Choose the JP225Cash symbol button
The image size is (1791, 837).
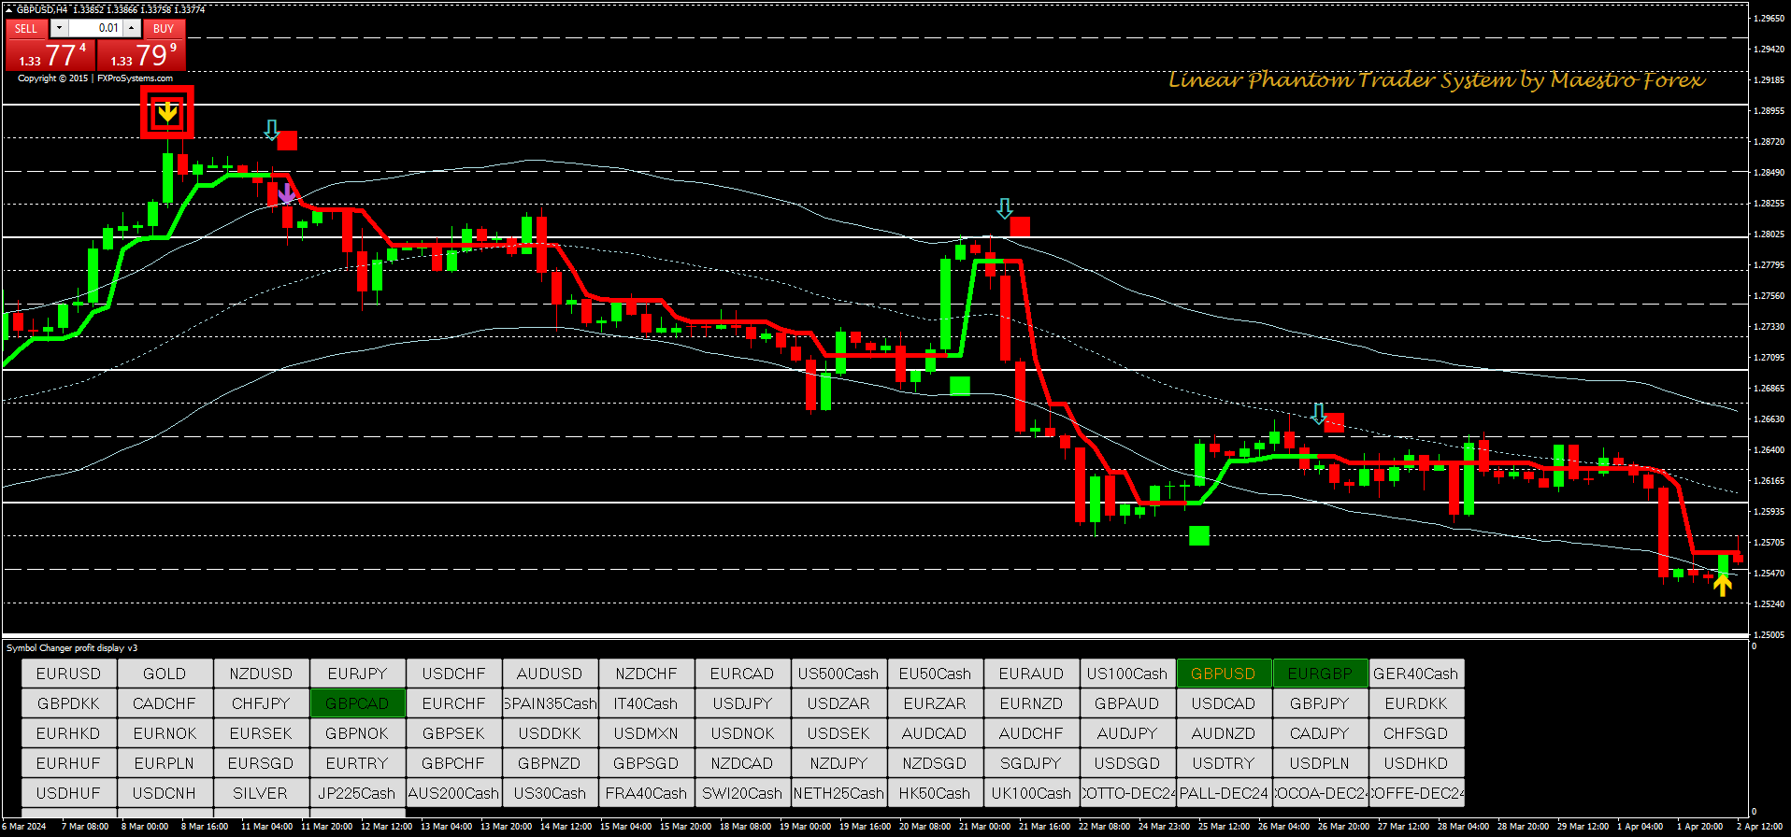[357, 793]
